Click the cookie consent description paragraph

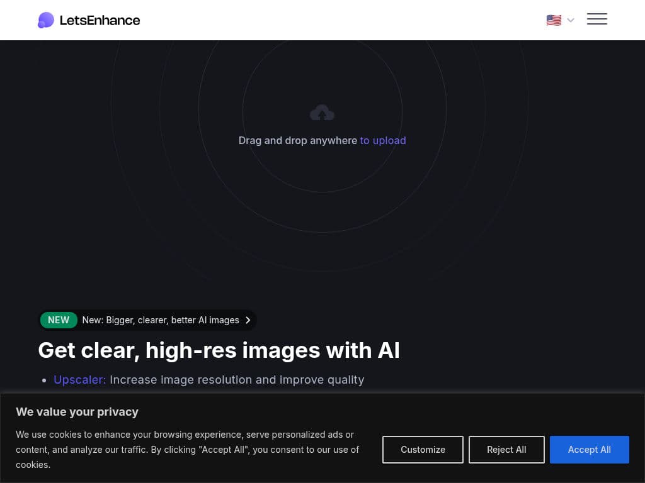coord(187,449)
